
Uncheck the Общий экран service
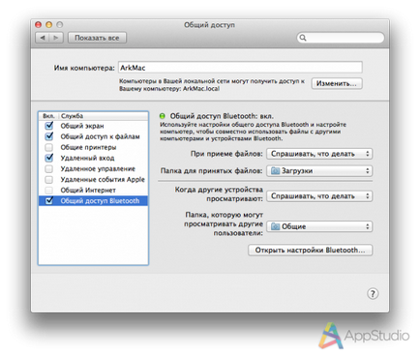(x=49, y=126)
